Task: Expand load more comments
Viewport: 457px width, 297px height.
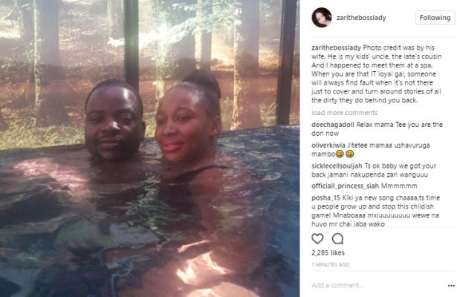Action: (344, 113)
